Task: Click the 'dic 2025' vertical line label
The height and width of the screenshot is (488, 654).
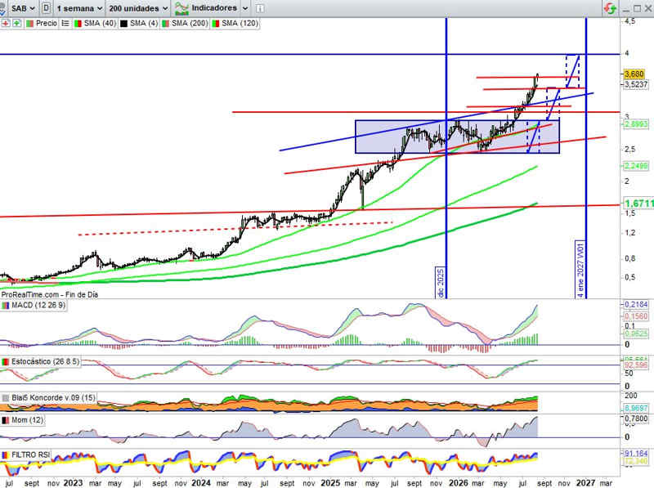Action: 441,283
